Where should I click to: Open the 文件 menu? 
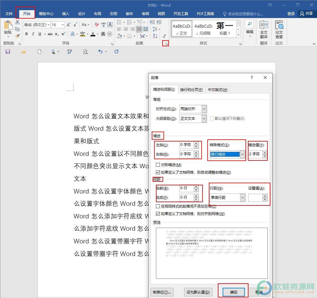point(9,14)
